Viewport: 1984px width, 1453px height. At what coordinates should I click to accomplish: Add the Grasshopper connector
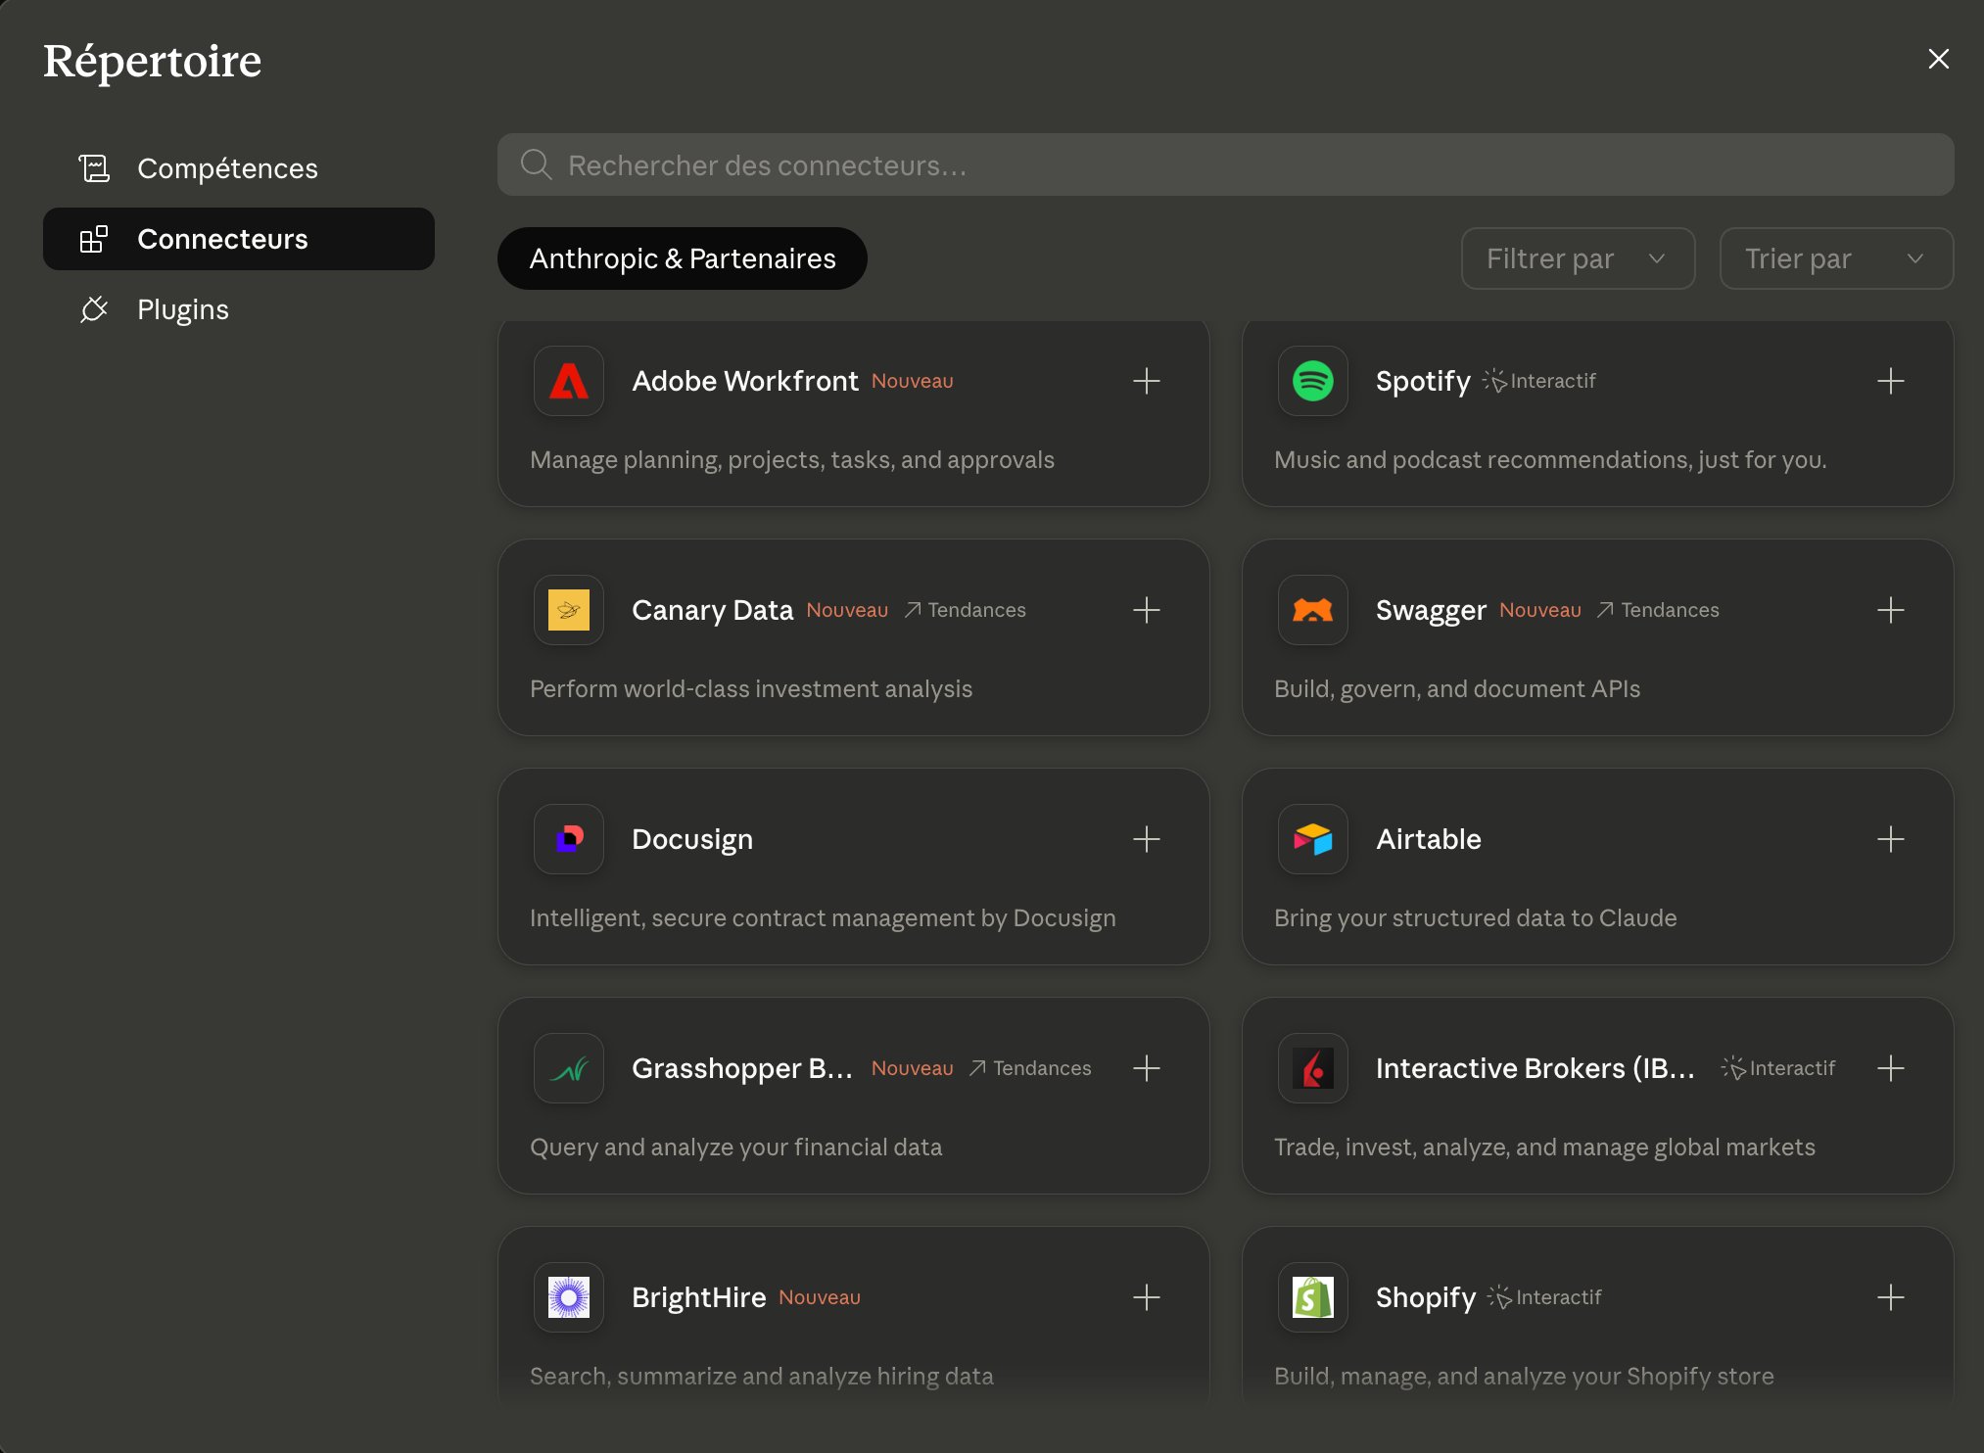point(1147,1068)
